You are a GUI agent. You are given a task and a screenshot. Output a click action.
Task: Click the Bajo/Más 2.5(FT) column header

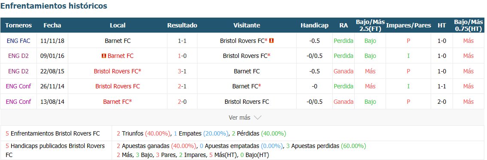tap(370, 25)
